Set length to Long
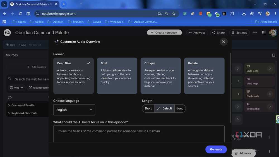 pos(180,108)
